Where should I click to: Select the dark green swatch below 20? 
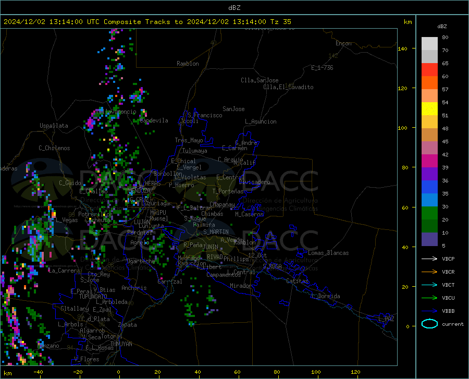click(429, 226)
